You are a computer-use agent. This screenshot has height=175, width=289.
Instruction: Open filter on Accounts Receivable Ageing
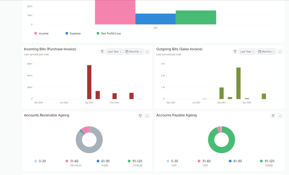tap(140, 116)
